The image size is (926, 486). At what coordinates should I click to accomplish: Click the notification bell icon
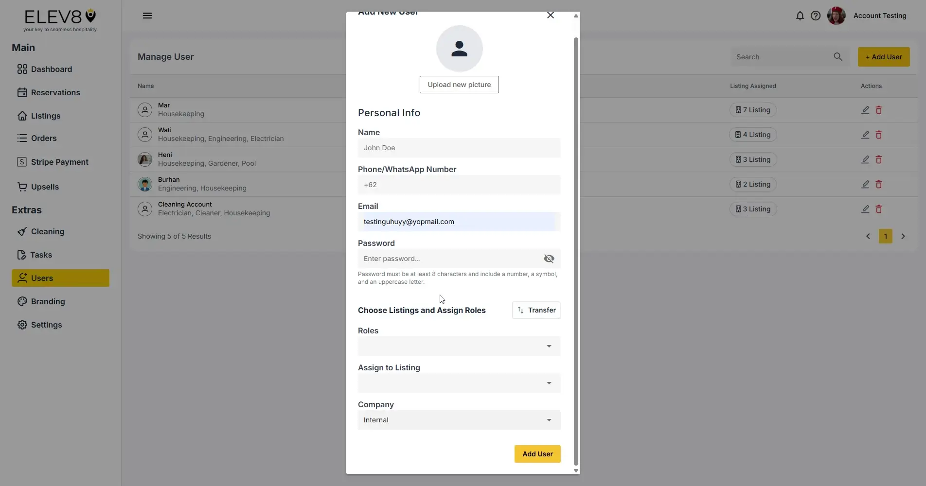click(x=800, y=16)
